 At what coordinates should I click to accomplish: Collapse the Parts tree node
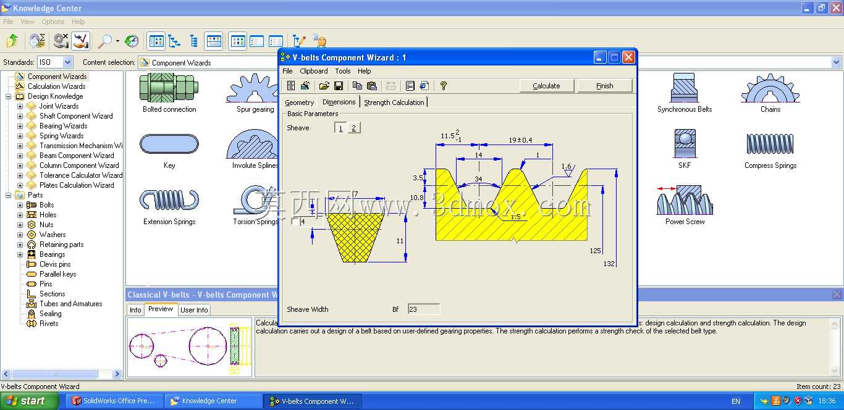pos(9,195)
